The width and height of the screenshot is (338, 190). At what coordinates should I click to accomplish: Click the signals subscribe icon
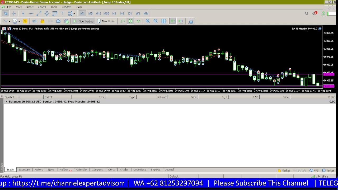[x=66, y=21]
